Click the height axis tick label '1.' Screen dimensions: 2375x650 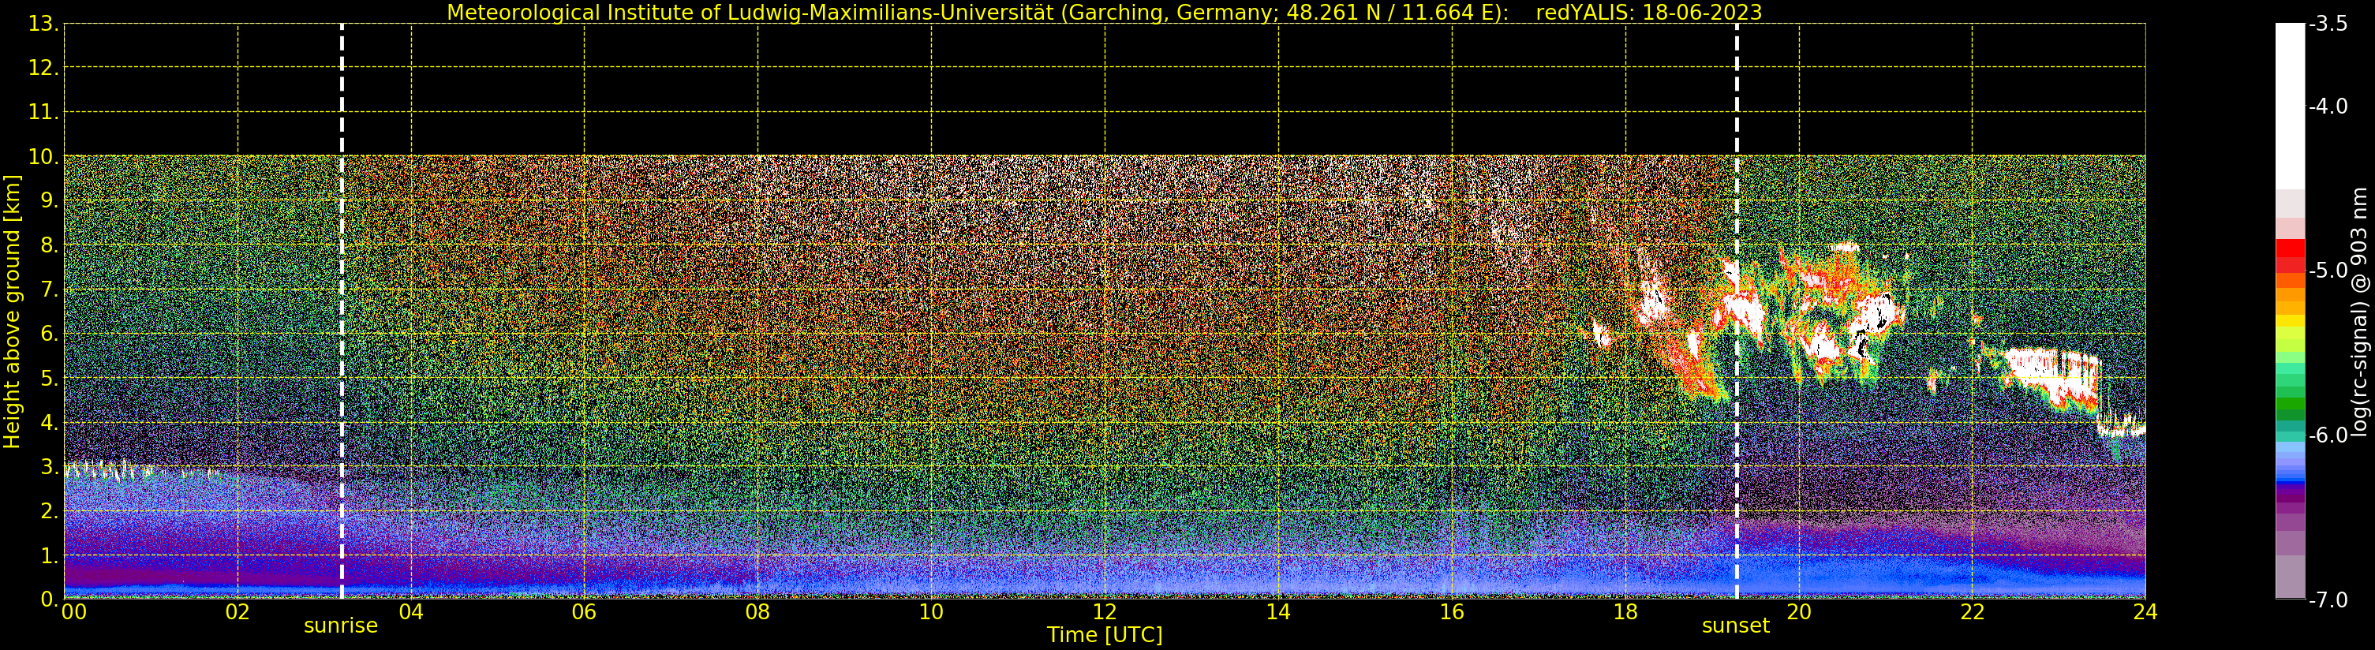tap(50, 555)
